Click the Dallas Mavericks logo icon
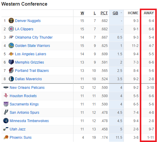Image resolution: width=157 pixels, height=142 pixels. click(11, 79)
